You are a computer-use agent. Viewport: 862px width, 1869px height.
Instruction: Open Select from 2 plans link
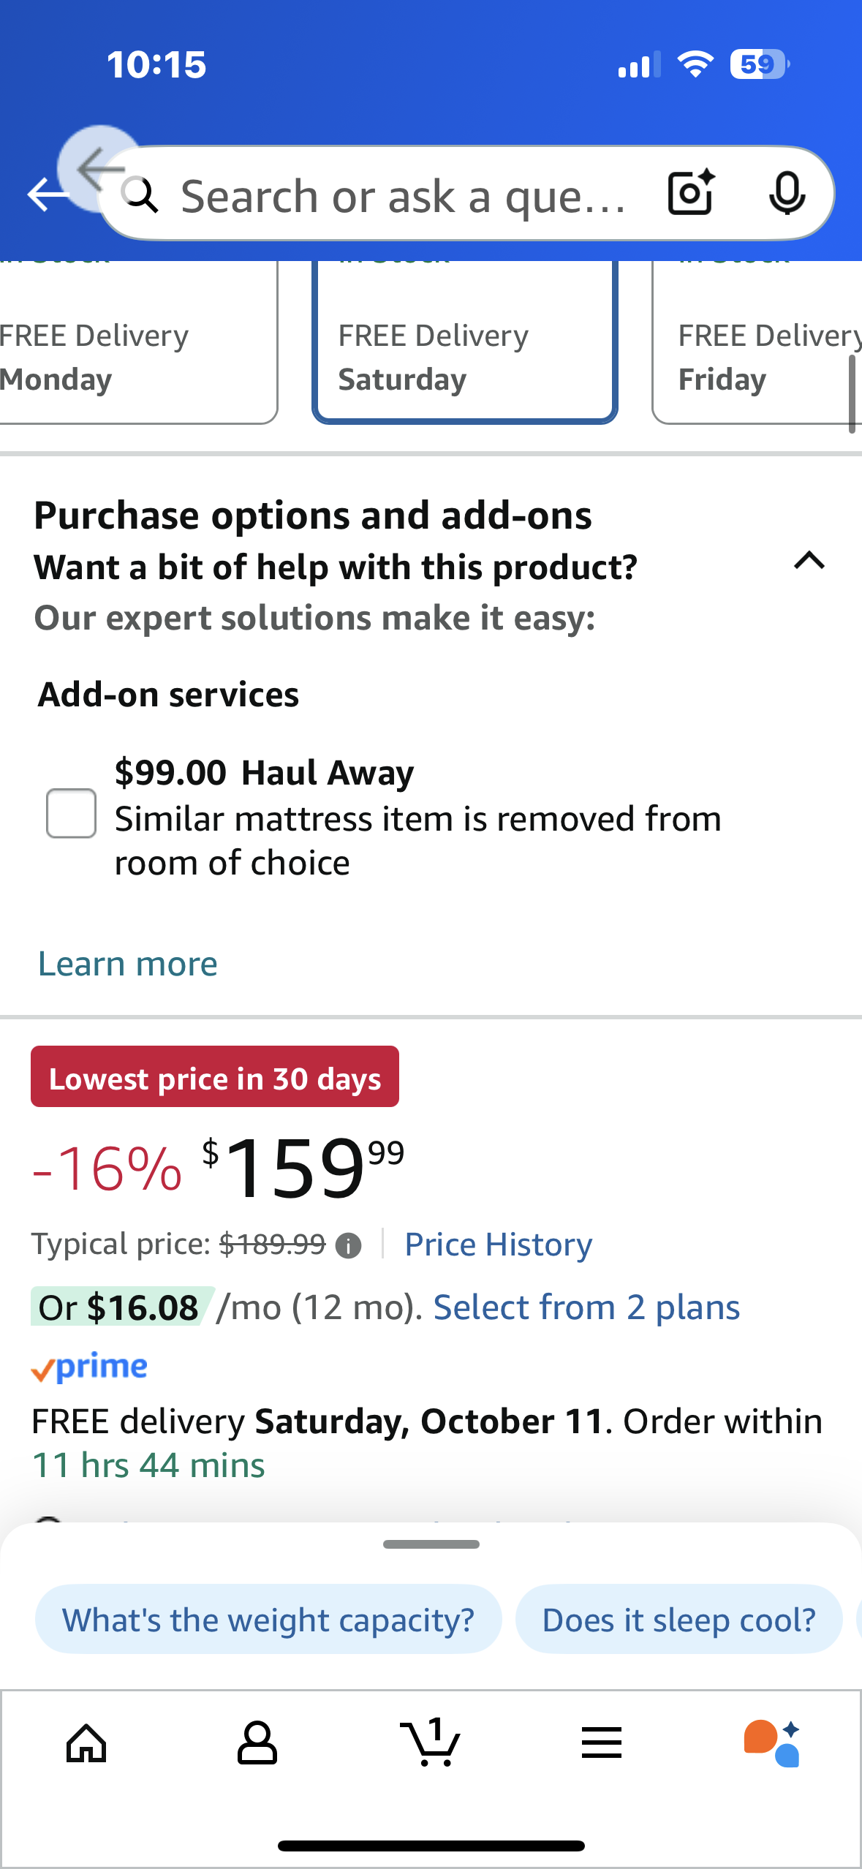[x=586, y=1307]
